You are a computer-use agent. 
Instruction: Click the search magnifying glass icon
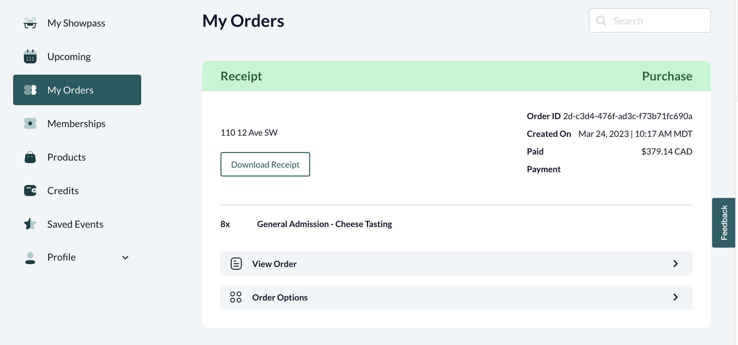(x=601, y=21)
